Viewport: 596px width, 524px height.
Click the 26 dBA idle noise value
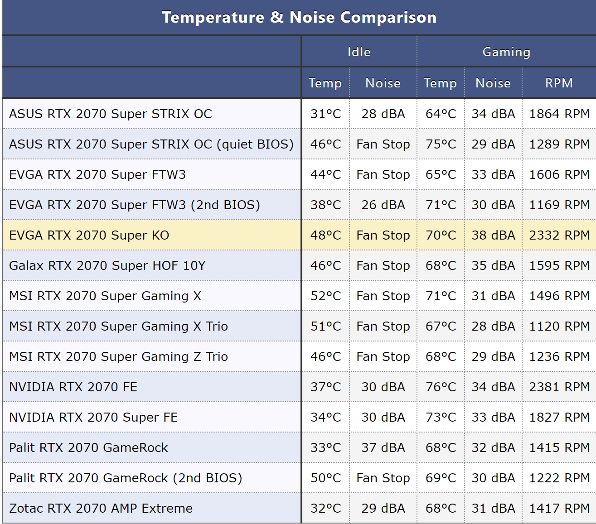[383, 205]
